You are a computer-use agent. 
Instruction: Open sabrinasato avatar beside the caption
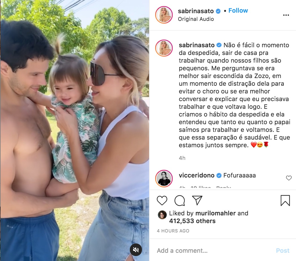[164, 48]
